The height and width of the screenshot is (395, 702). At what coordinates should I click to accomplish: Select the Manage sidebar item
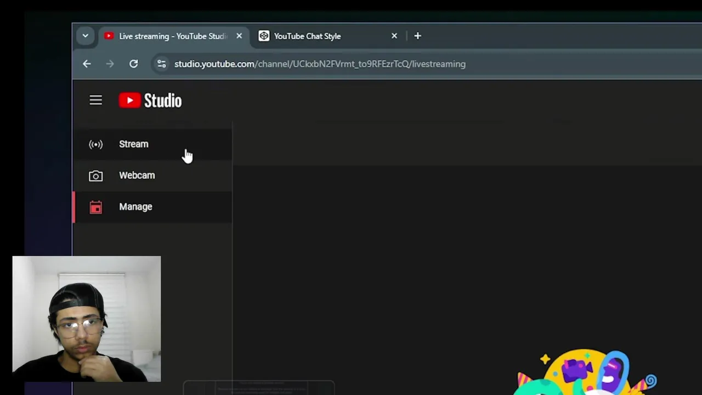152,207
